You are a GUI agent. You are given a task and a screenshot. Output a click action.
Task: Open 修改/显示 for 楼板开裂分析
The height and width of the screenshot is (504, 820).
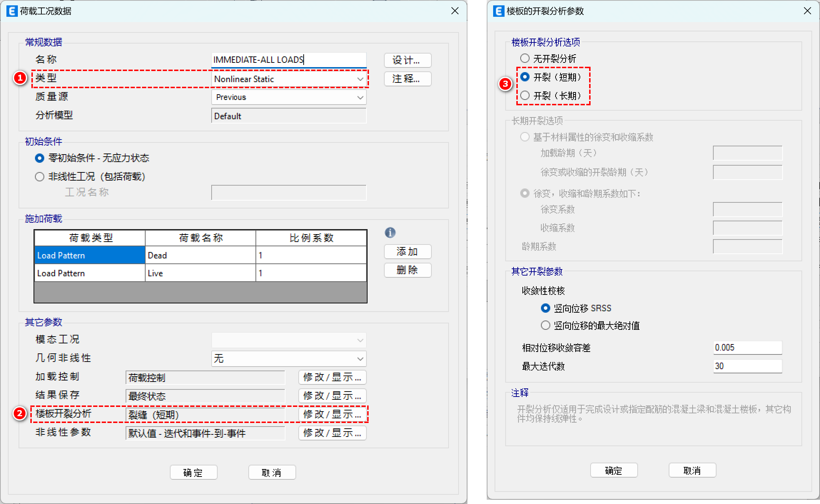tap(332, 414)
